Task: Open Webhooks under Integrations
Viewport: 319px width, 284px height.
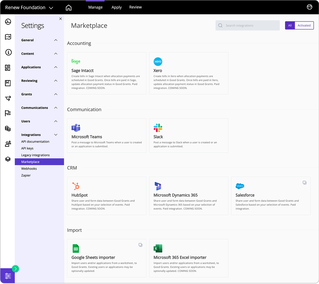Action: tap(29, 168)
